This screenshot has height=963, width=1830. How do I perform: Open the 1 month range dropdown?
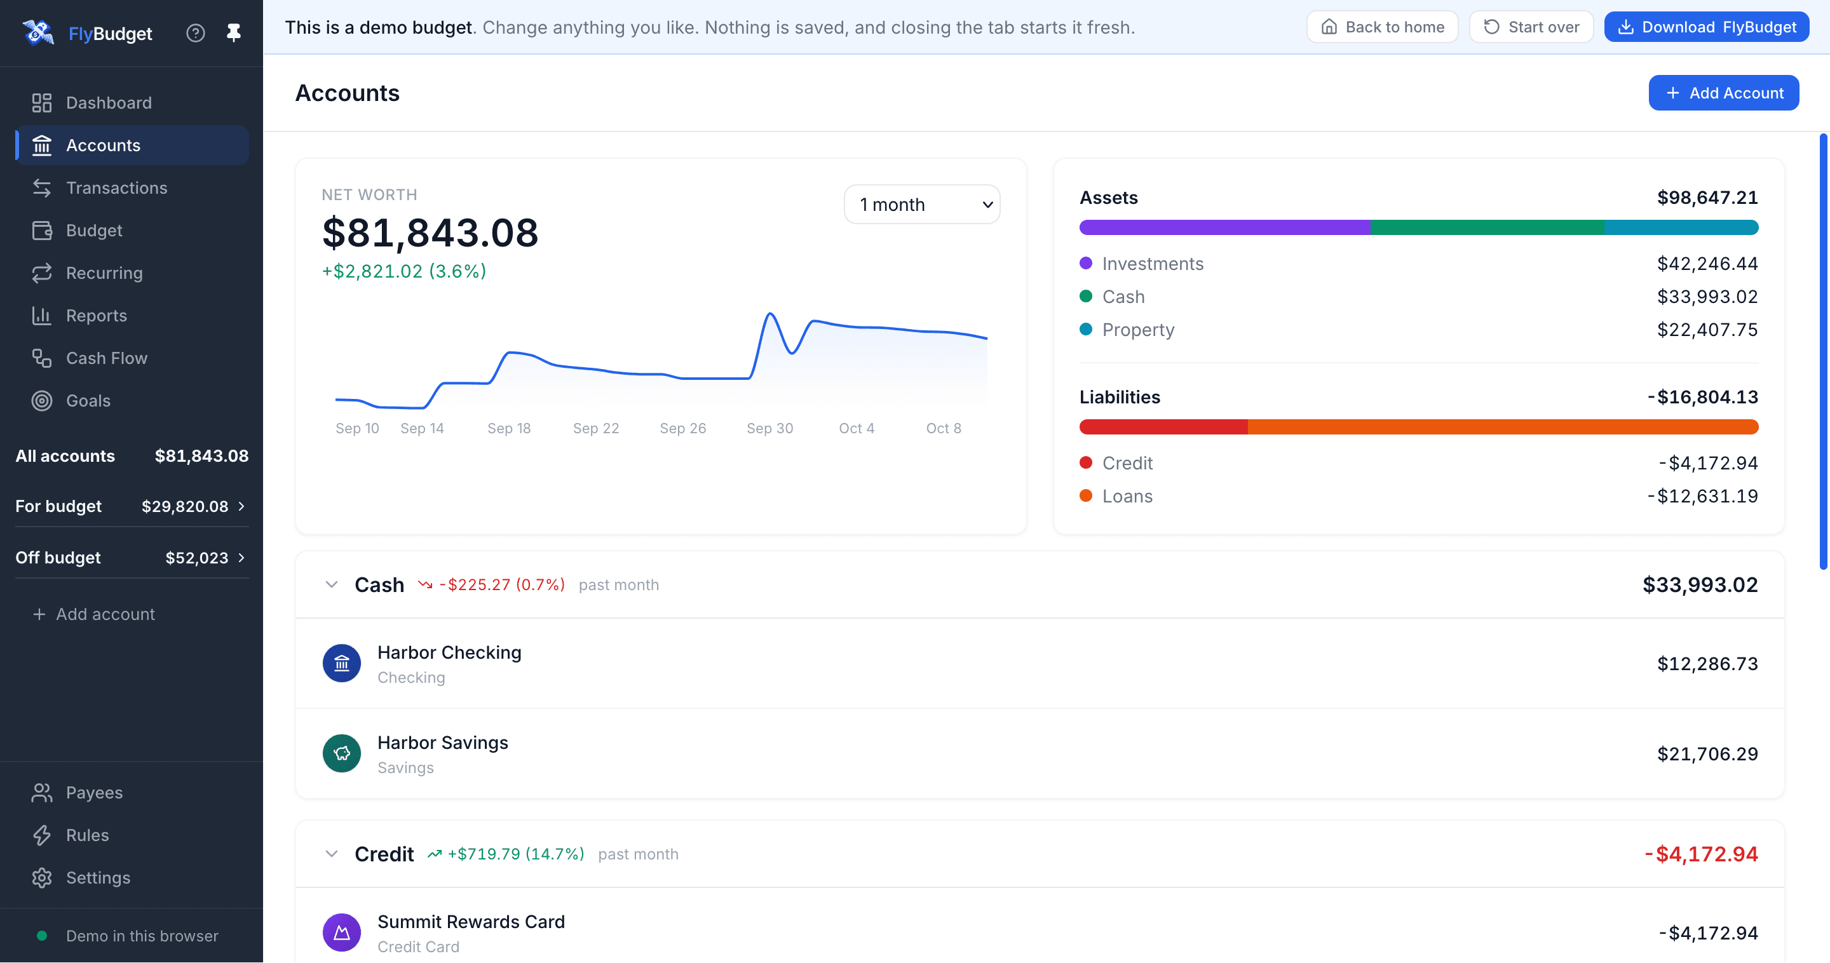(922, 205)
